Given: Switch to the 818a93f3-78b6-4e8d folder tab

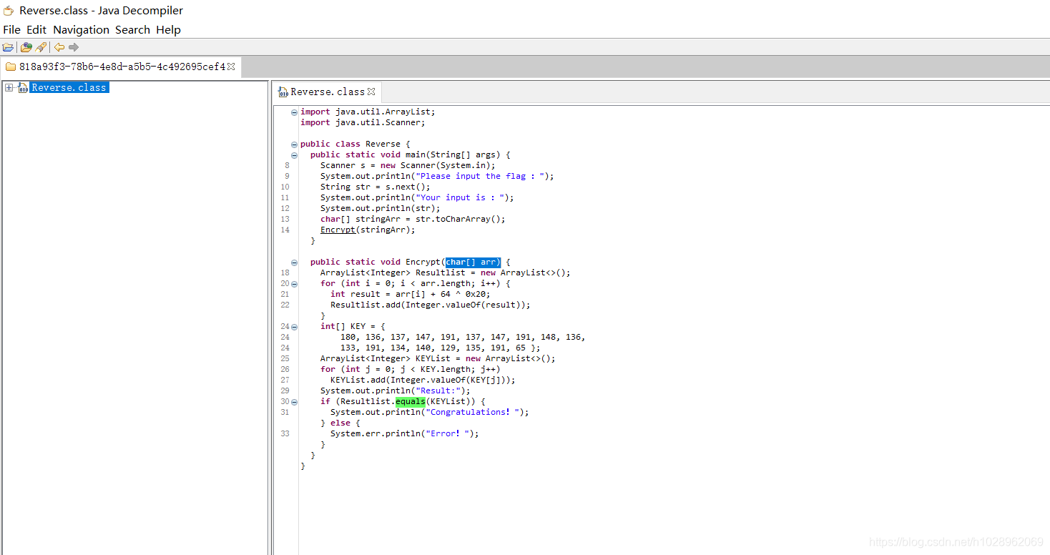Looking at the screenshot, I should tap(121, 67).
